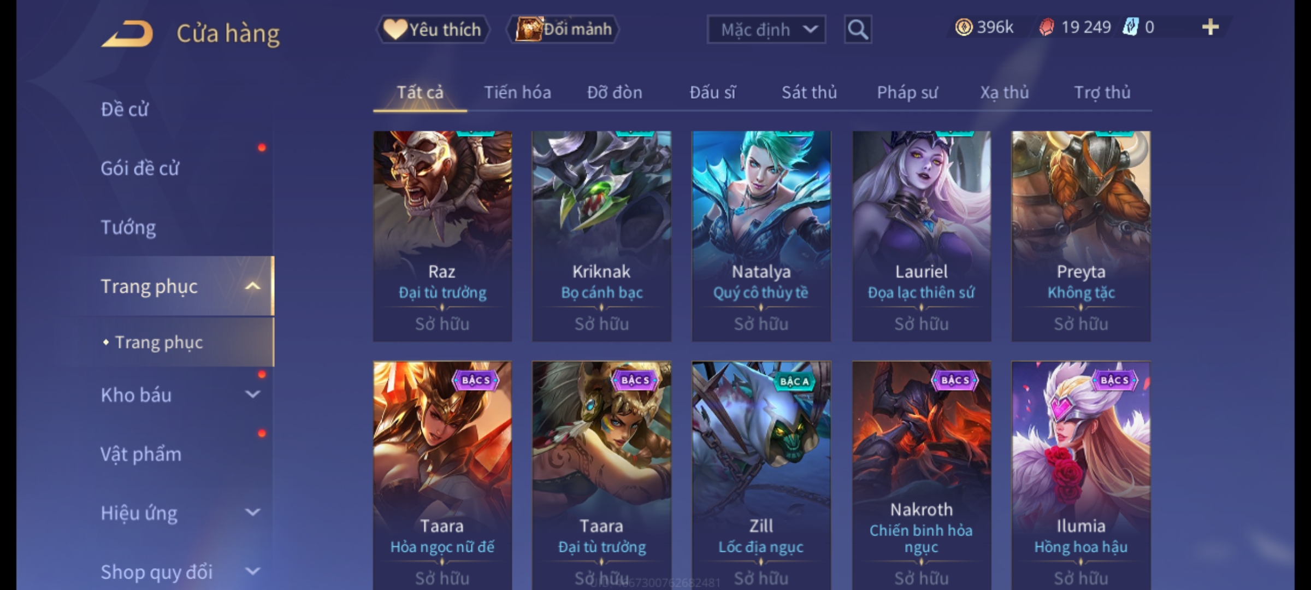Viewport: 1311px width, 590px height.
Task: Click the back arrow icon beside Cửa hàng
Action: (x=127, y=34)
